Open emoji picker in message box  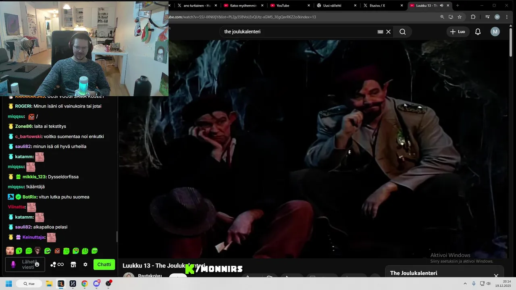point(37,265)
